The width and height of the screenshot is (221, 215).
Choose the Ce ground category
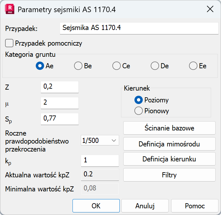117,66
